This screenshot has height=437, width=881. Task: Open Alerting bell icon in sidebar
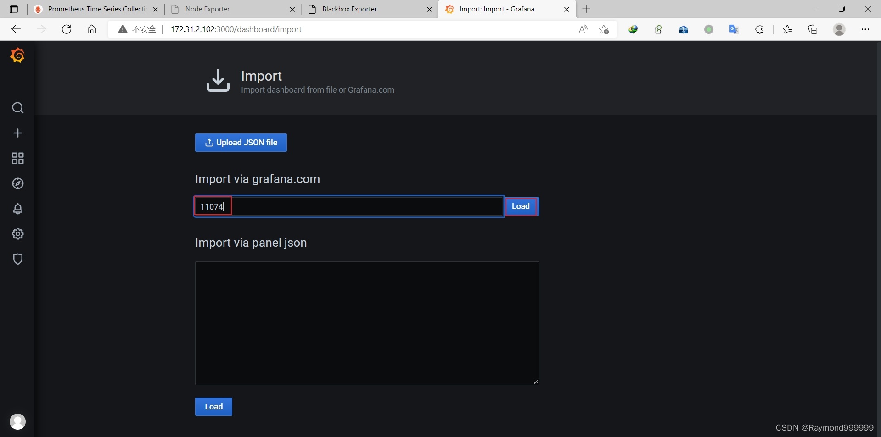click(x=18, y=209)
